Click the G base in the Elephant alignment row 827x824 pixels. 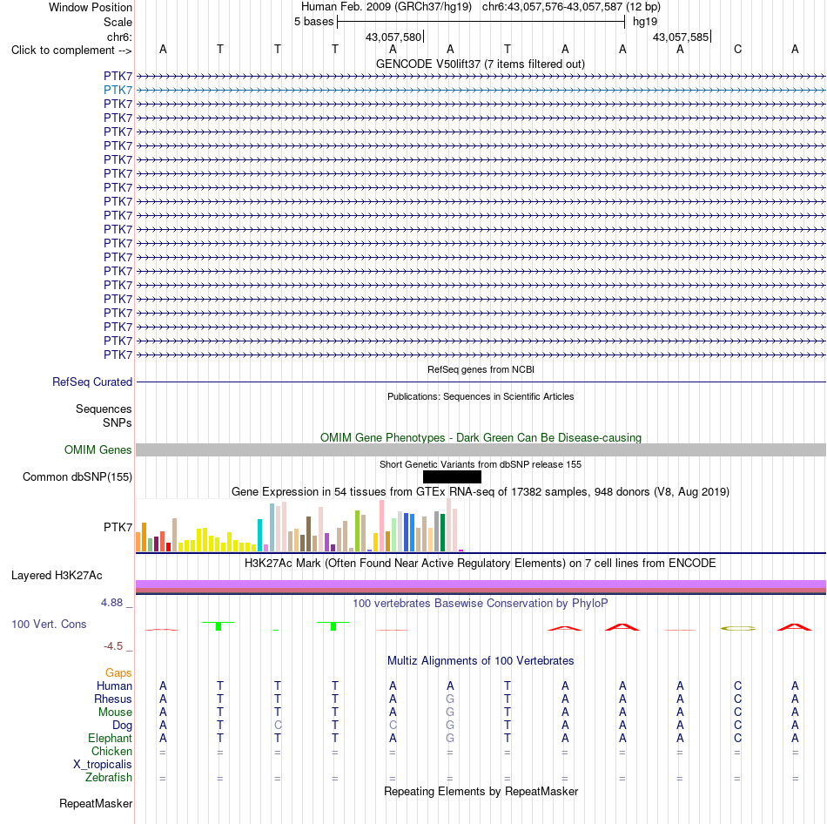pos(450,739)
